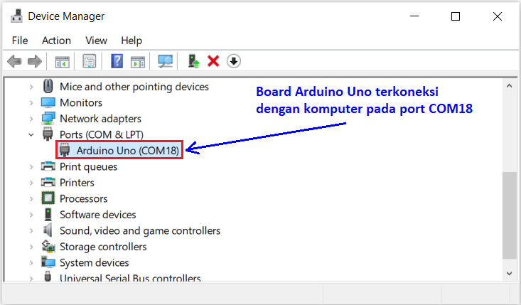Viewport: 521px width, 305px height.
Task: Expand the Storage controllers chevron
Action: tap(31, 247)
